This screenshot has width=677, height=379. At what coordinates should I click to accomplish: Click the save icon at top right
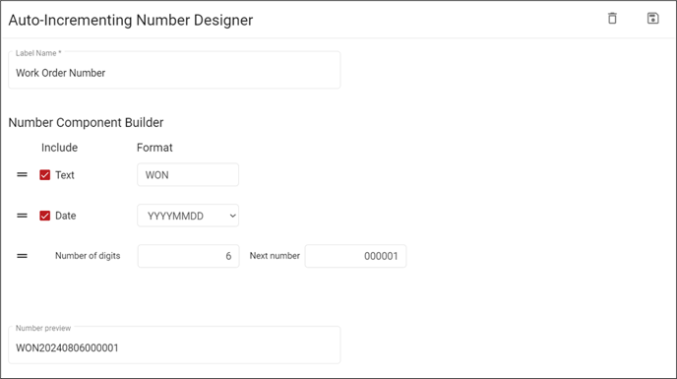pyautogui.click(x=652, y=19)
